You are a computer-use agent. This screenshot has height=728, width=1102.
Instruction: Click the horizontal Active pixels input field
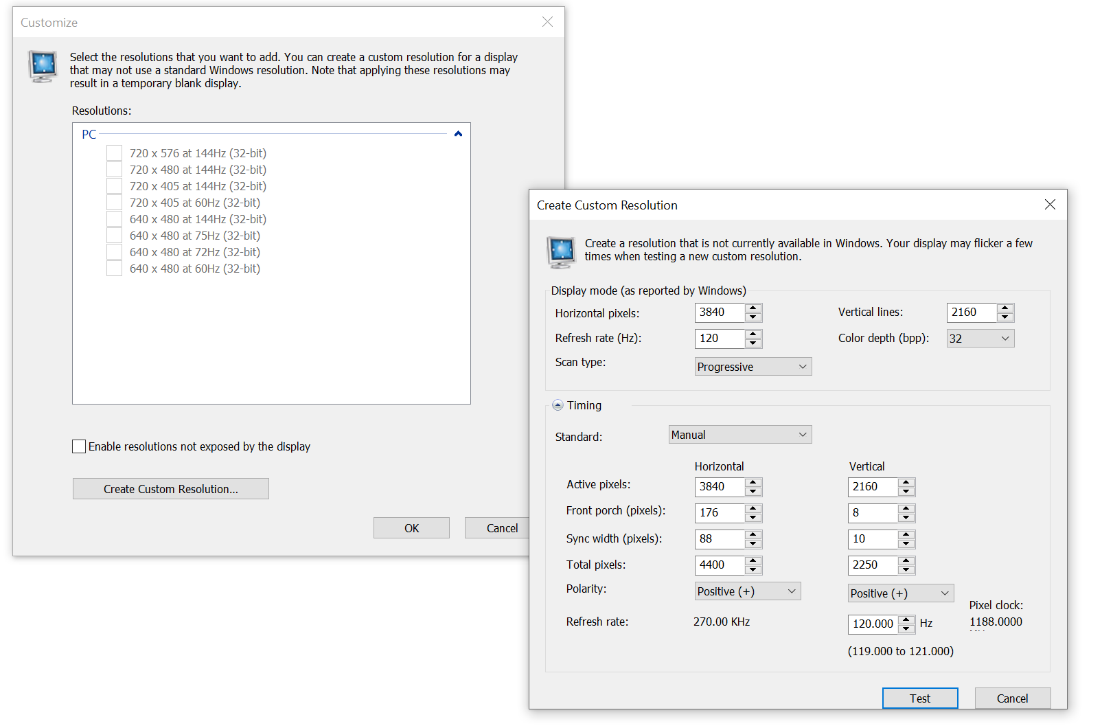(719, 487)
